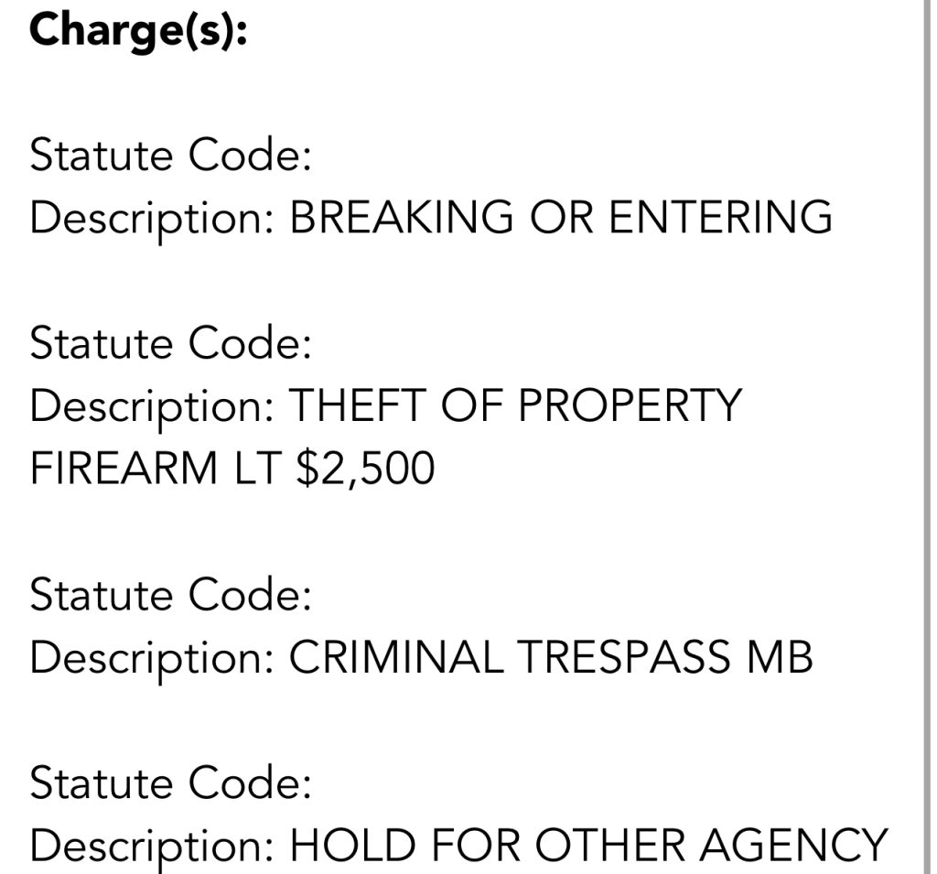Select the "THEFT OF PROPERTY" charge text

[514, 405]
